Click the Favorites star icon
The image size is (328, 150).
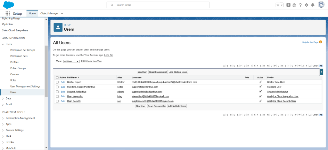pos(278,5)
